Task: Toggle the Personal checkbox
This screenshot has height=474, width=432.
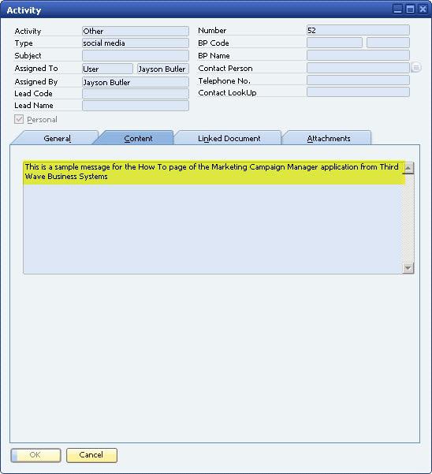Action: tap(19, 119)
